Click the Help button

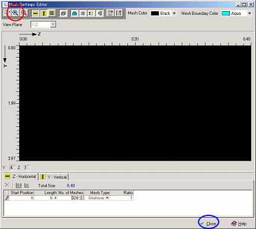[239, 224]
